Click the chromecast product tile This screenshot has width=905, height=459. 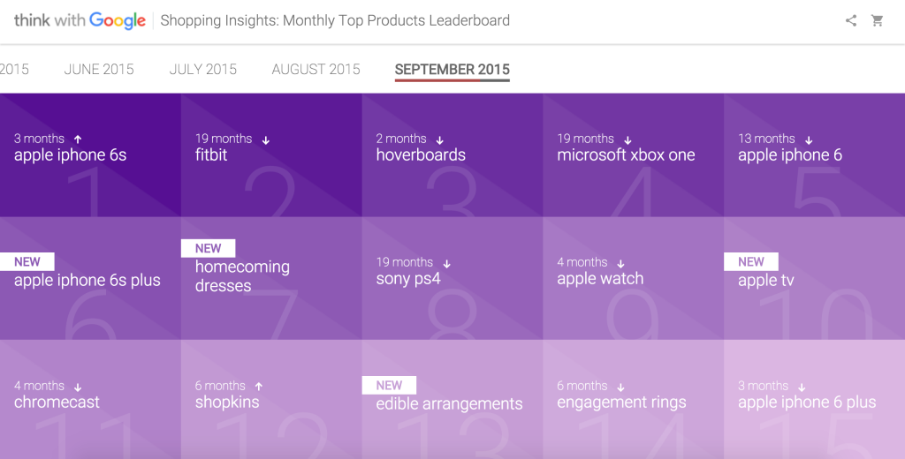(91, 399)
